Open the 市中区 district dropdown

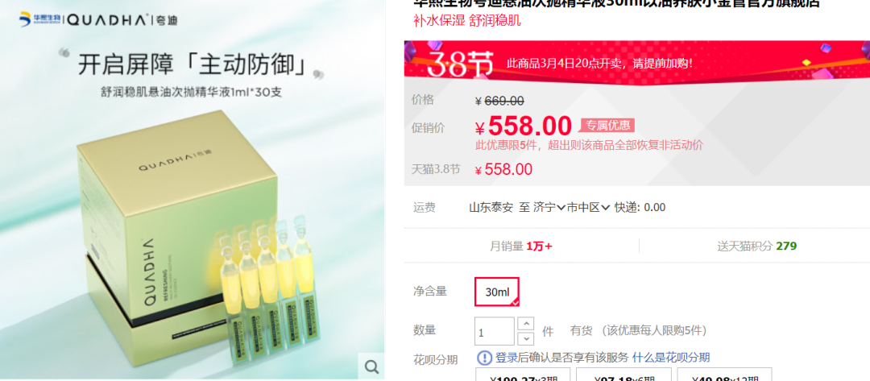[x=588, y=207]
